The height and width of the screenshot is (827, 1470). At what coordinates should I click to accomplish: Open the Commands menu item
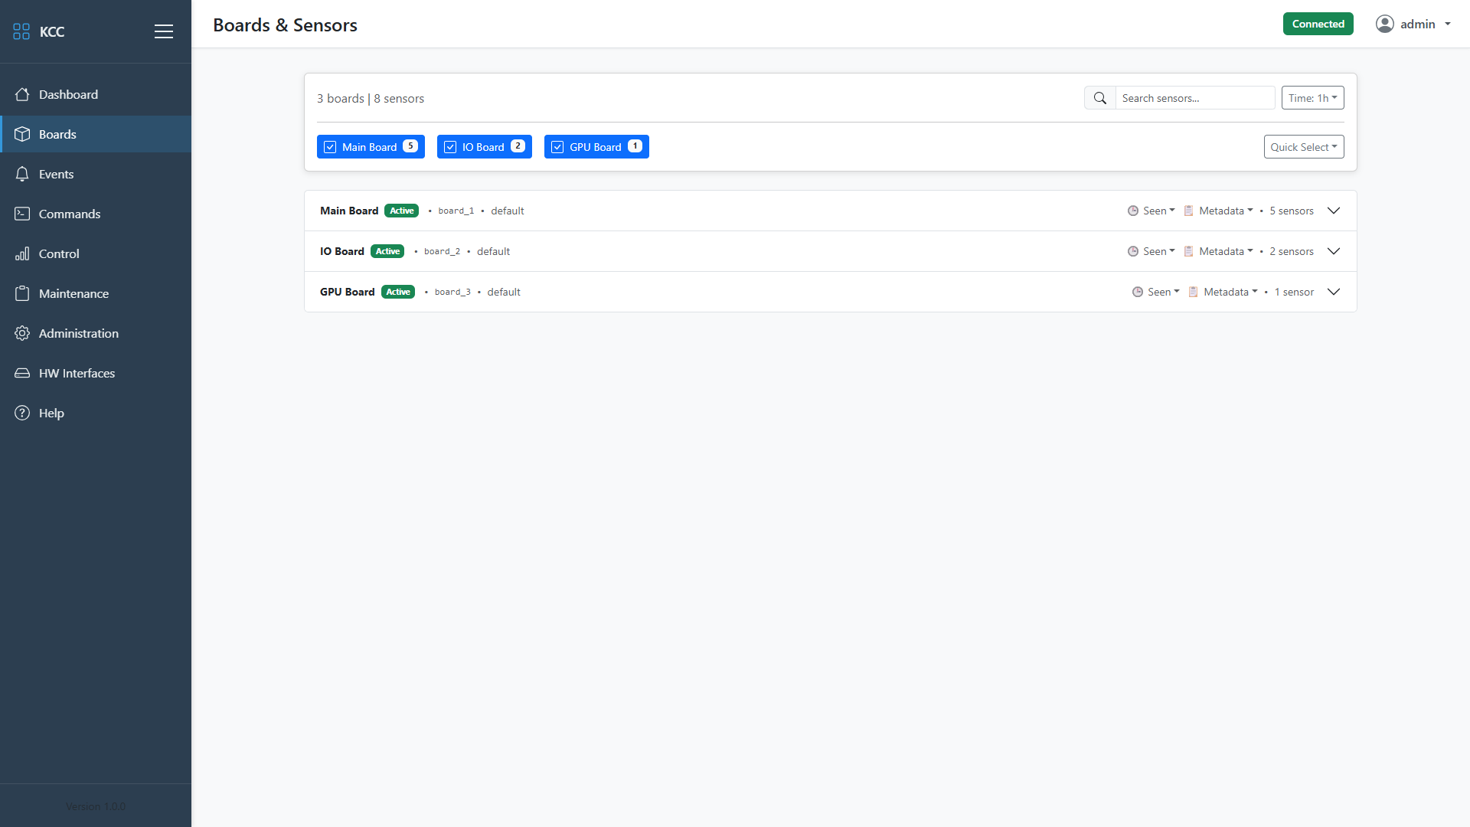point(69,214)
